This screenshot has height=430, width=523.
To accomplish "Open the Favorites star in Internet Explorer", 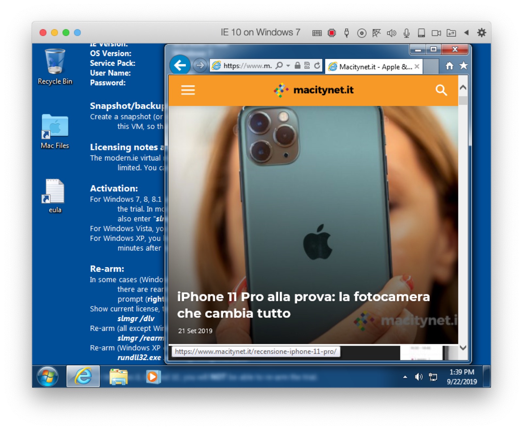I will tap(464, 66).
